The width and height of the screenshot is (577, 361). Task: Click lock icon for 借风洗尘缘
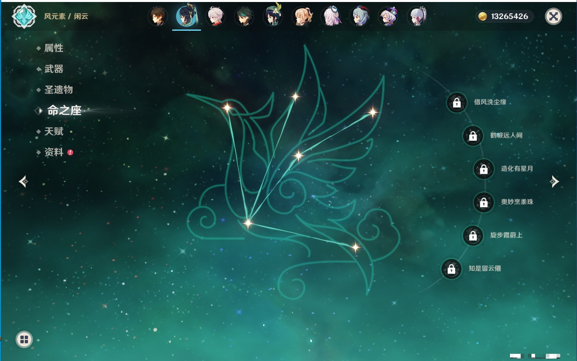457,103
